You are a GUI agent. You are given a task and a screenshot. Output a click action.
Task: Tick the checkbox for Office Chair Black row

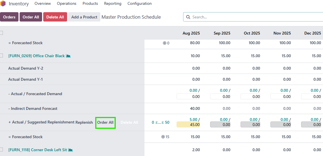tap(1, 55)
